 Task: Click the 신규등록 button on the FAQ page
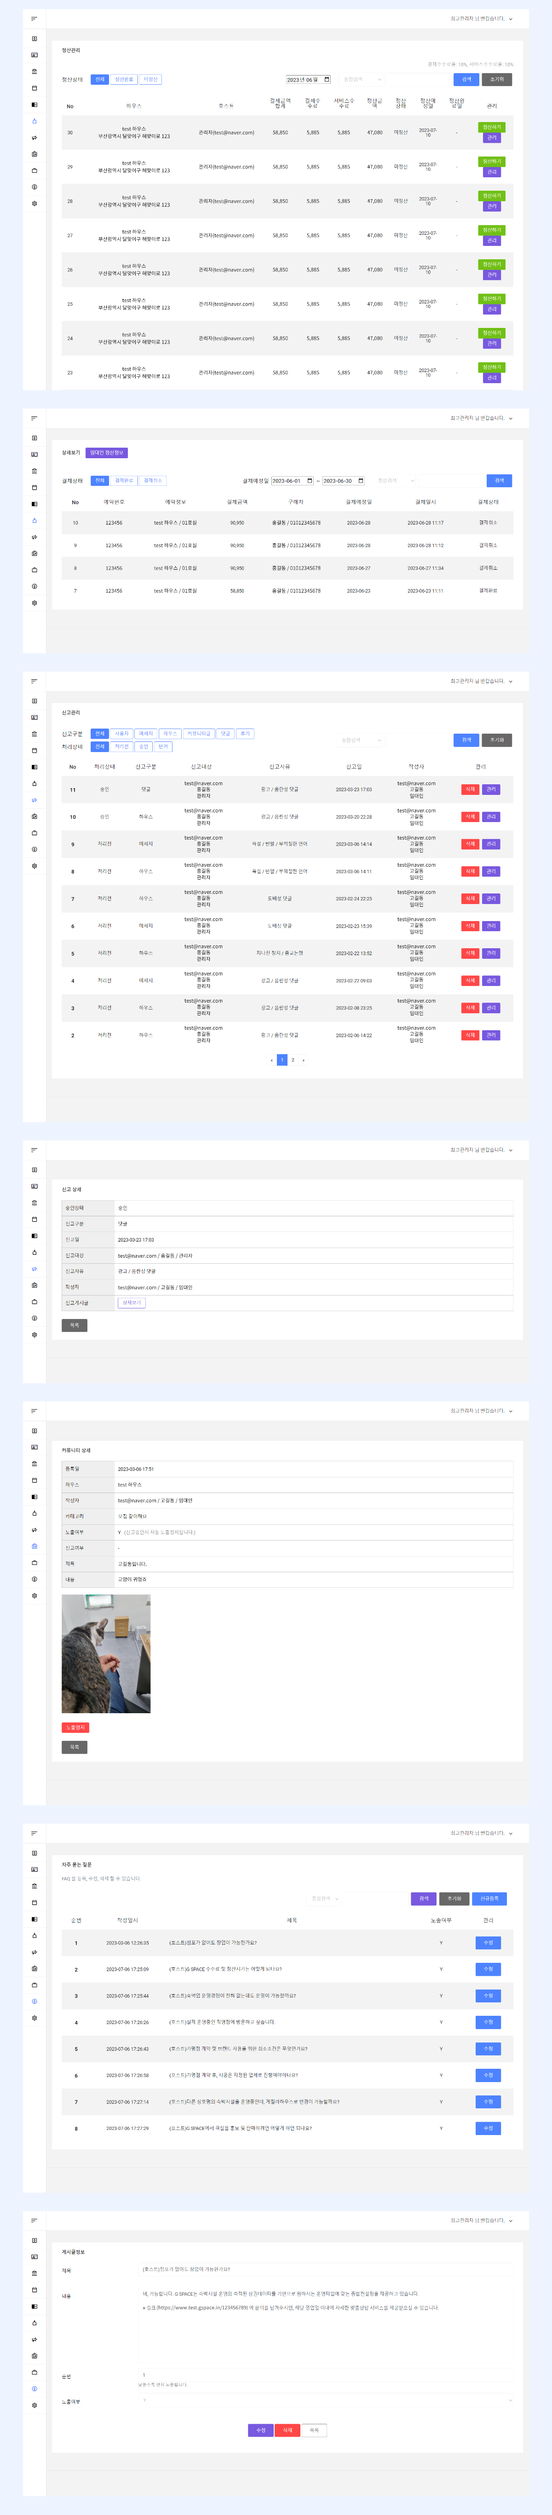pos(489,1899)
